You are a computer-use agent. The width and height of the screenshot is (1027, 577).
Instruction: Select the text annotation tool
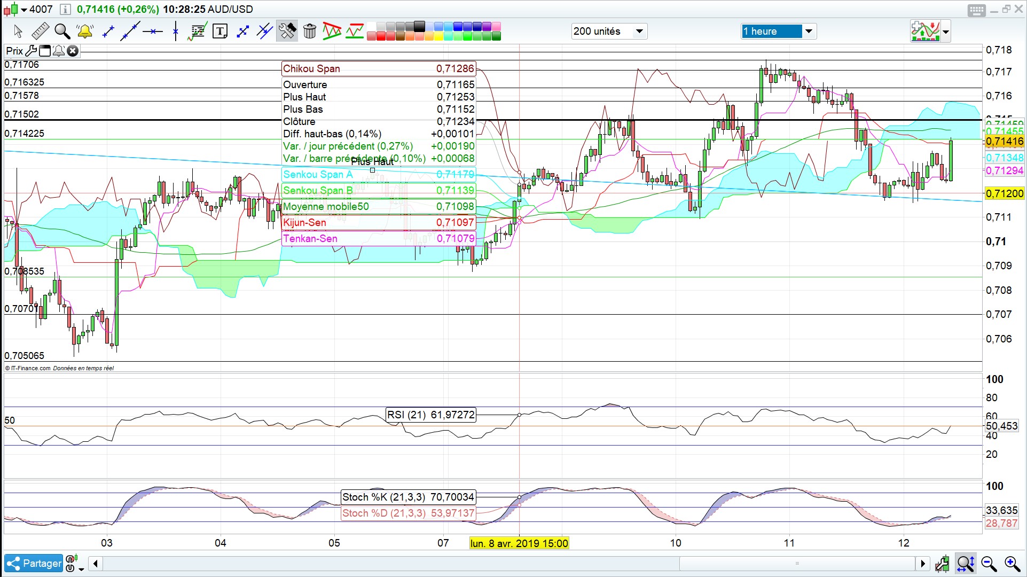219,32
